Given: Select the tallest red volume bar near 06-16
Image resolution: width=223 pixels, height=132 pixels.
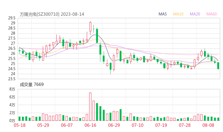Looking at the screenshot, I should [x=90, y=106].
